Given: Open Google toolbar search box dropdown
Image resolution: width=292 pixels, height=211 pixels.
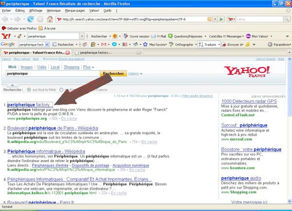Looking at the screenshot, I should 47,45.
